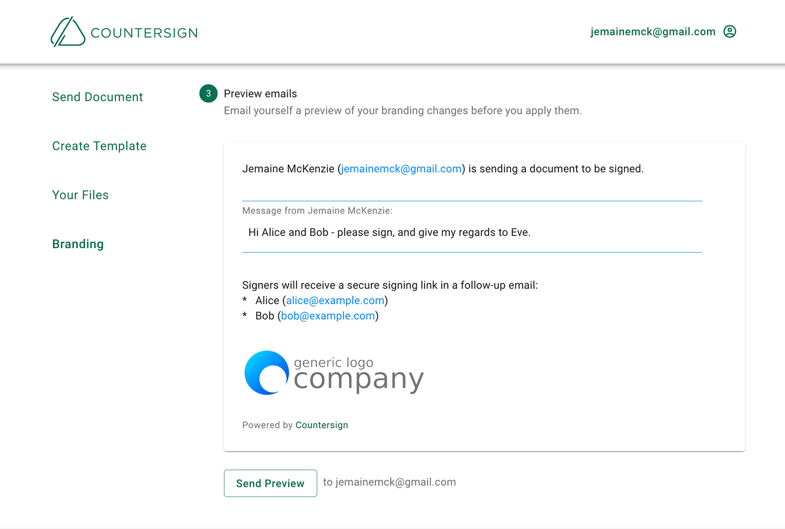The image size is (785, 529).
Task: Open the user account profile icon
Action: click(x=730, y=32)
